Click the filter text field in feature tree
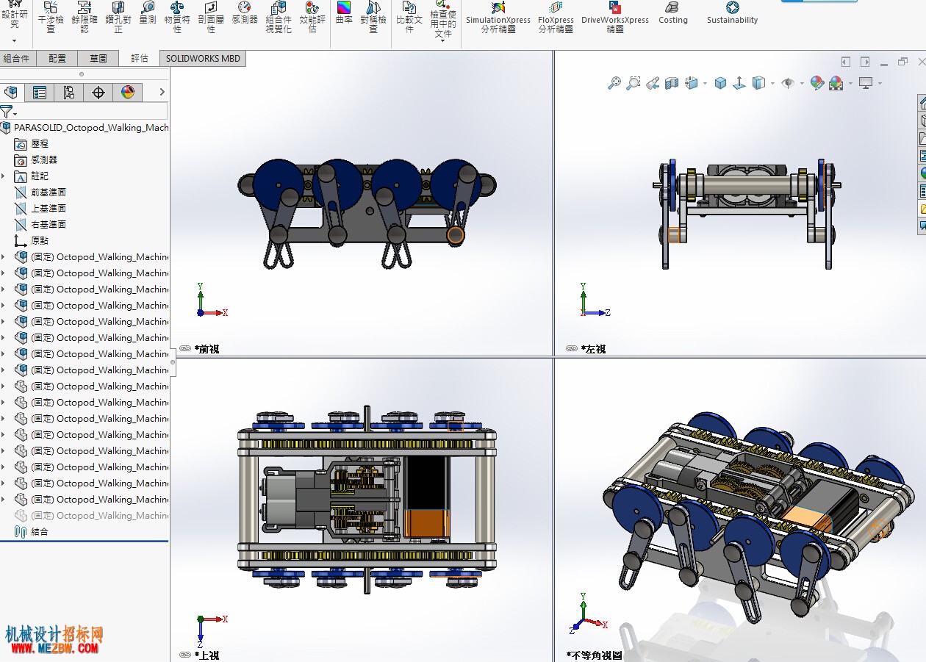The width and height of the screenshot is (926, 662). 93,112
